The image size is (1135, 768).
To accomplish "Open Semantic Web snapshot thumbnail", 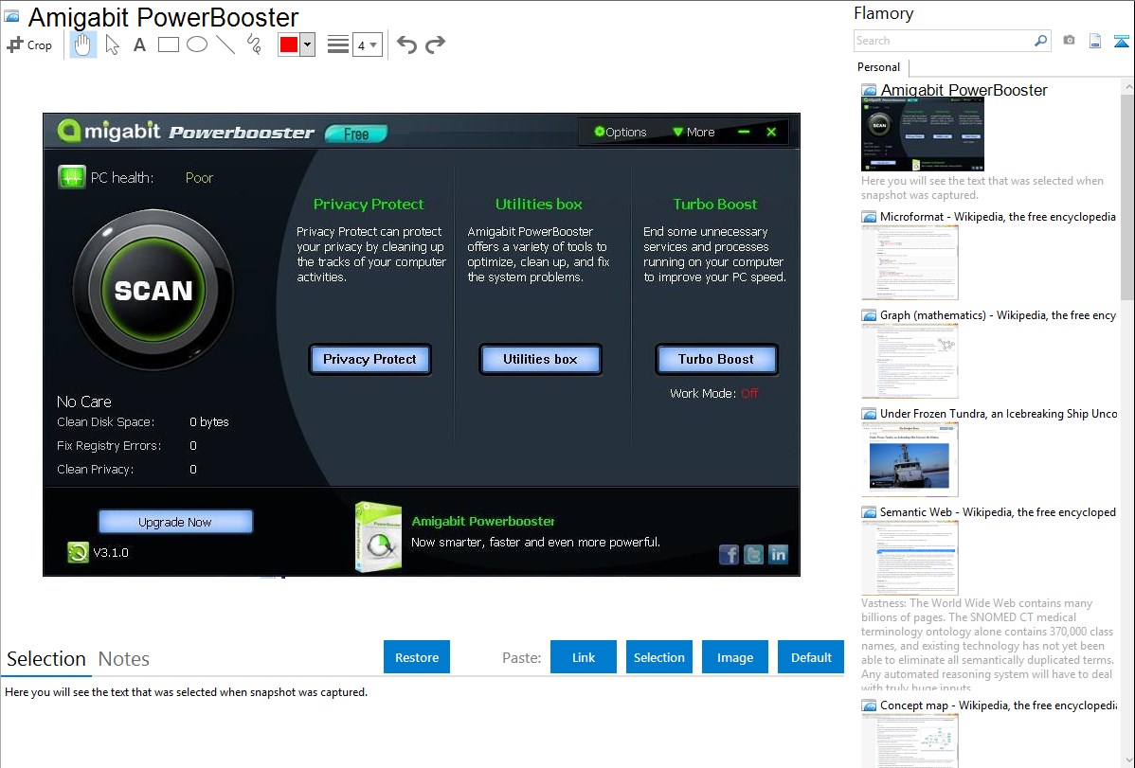I will pos(910,558).
